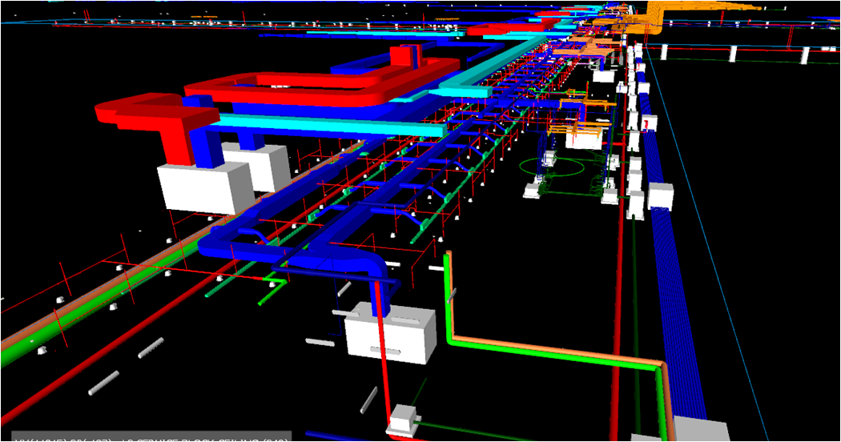Click the white unit under the blue elbow
This screenshot has height=442, width=841.
388,334
